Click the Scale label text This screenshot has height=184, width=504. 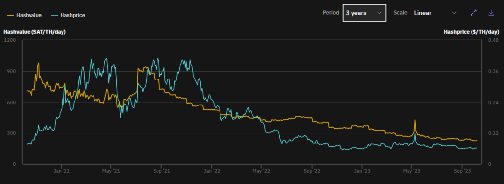pyautogui.click(x=400, y=13)
